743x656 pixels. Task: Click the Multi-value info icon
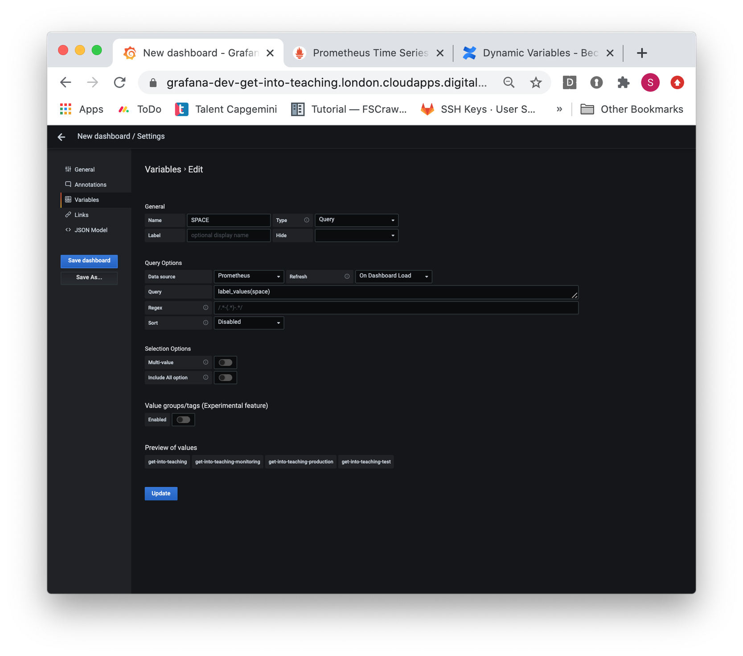(205, 363)
